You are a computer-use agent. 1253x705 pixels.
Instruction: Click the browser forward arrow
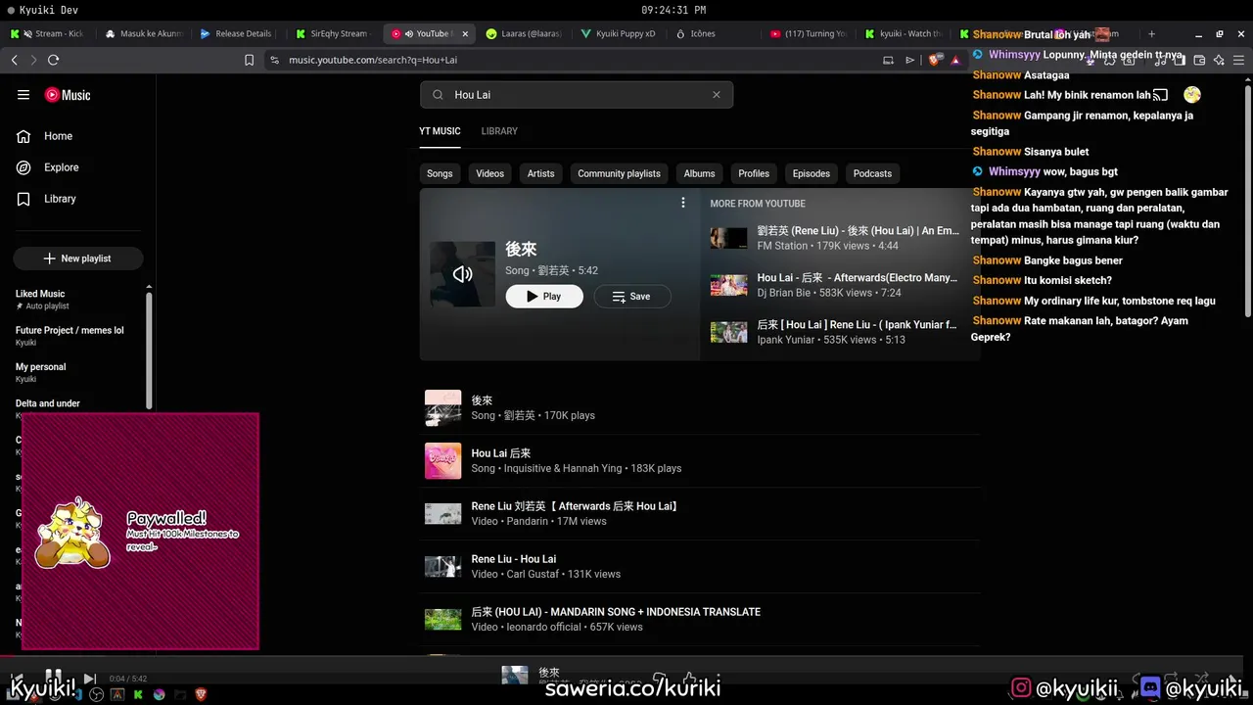(33, 60)
